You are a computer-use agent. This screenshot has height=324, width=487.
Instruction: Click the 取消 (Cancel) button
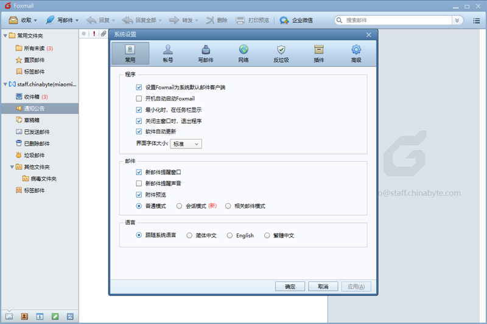point(323,286)
